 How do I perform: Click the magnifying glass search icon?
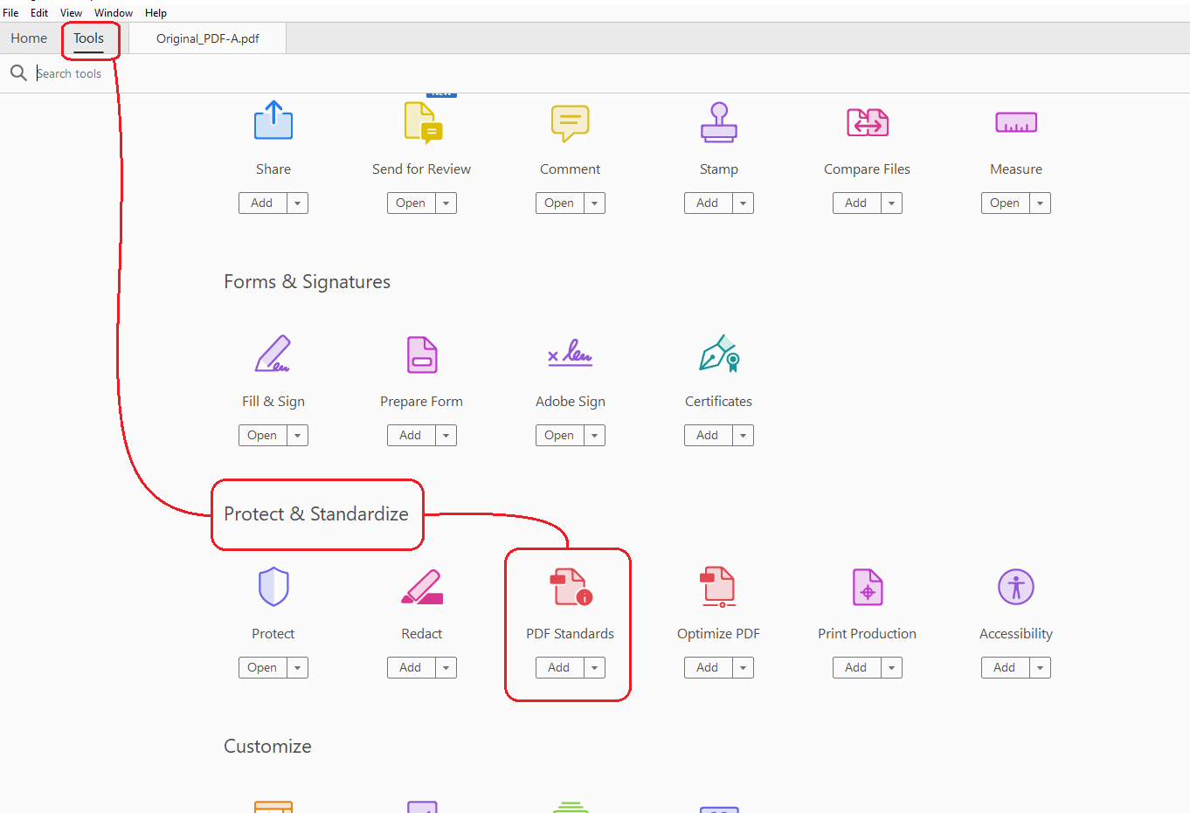pos(18,72)
